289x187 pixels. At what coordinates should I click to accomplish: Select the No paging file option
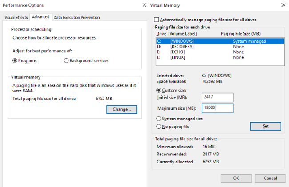(159, 127)
